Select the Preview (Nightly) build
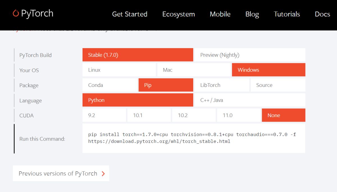 pyautogui.click(x=250, y=55)
